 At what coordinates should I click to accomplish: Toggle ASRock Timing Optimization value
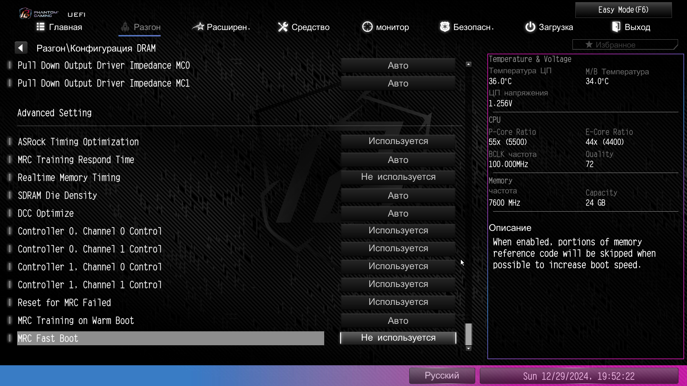[398, 141]
